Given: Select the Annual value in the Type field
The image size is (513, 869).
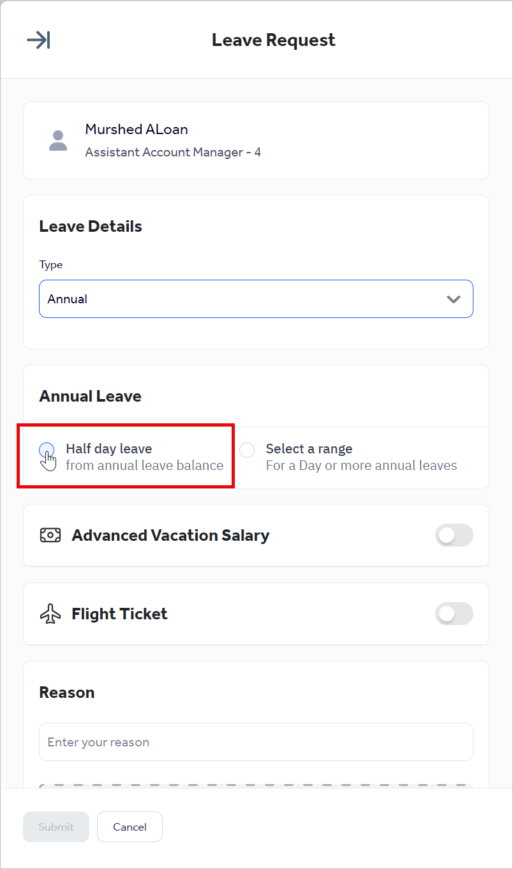Looking at the screenshot, I should (67, 298).
